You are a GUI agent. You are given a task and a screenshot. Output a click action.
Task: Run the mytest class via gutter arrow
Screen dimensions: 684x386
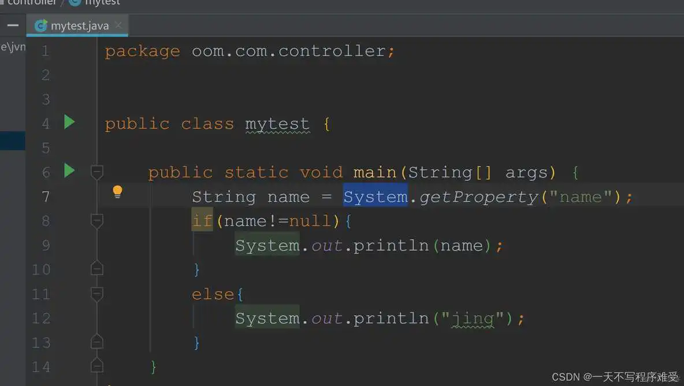point(69,122)
